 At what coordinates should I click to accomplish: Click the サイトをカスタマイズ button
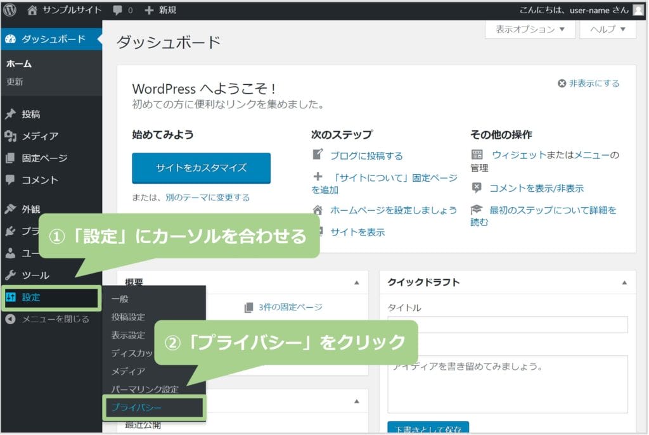point(201,168)
